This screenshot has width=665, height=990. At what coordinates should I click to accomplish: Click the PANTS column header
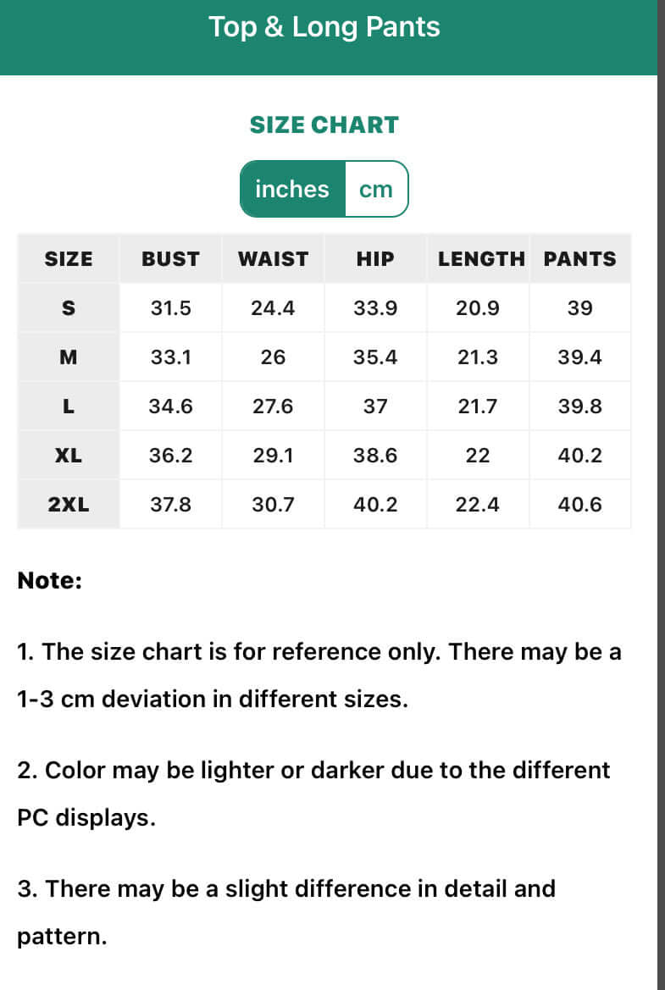pyautogui.click(x=579, y=259)
